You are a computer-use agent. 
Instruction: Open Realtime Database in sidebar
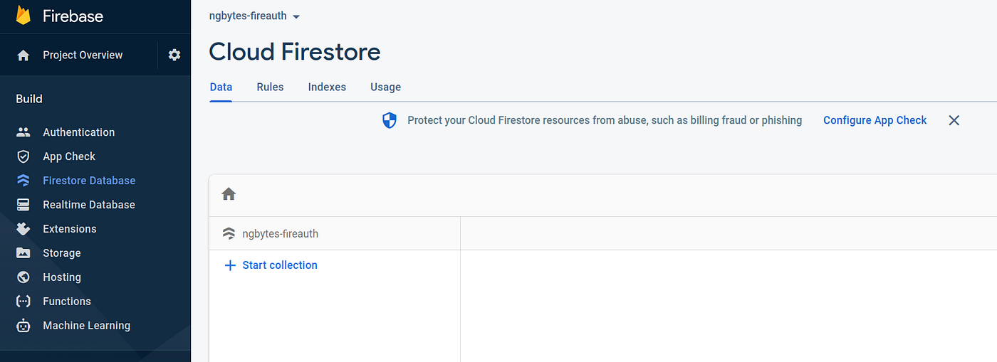[89, 205]
